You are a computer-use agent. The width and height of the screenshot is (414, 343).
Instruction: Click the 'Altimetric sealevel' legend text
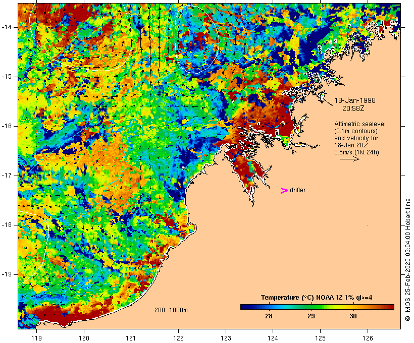360,124
